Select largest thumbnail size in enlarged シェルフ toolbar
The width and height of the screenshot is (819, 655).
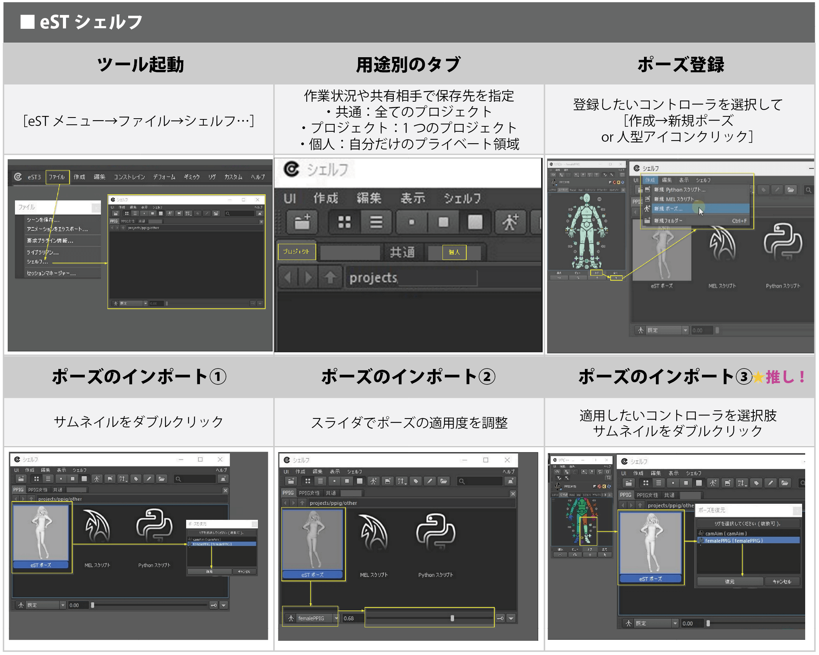point(475,222)
